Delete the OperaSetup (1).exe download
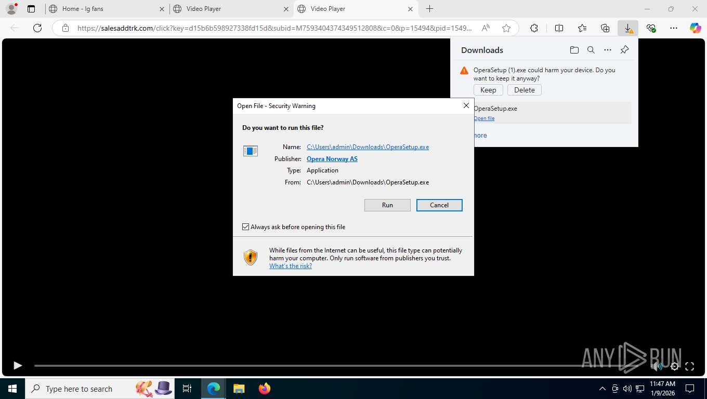 click(525, 90)
